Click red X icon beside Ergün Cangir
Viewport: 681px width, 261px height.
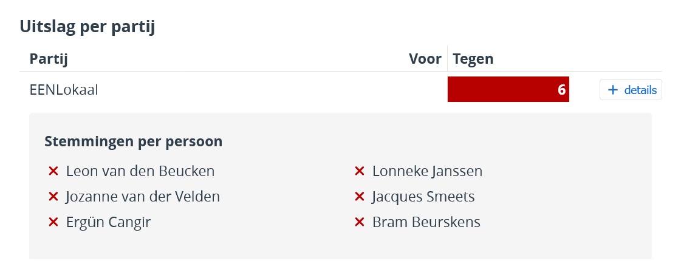[53, 223]
